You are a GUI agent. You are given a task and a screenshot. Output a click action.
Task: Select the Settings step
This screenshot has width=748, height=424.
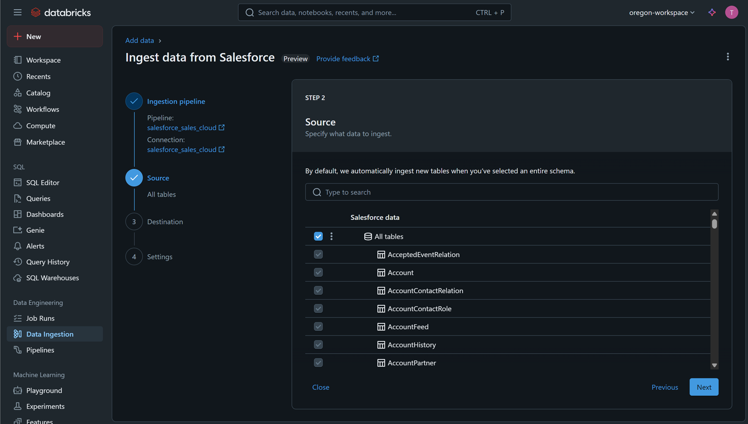tap(160, 256)
